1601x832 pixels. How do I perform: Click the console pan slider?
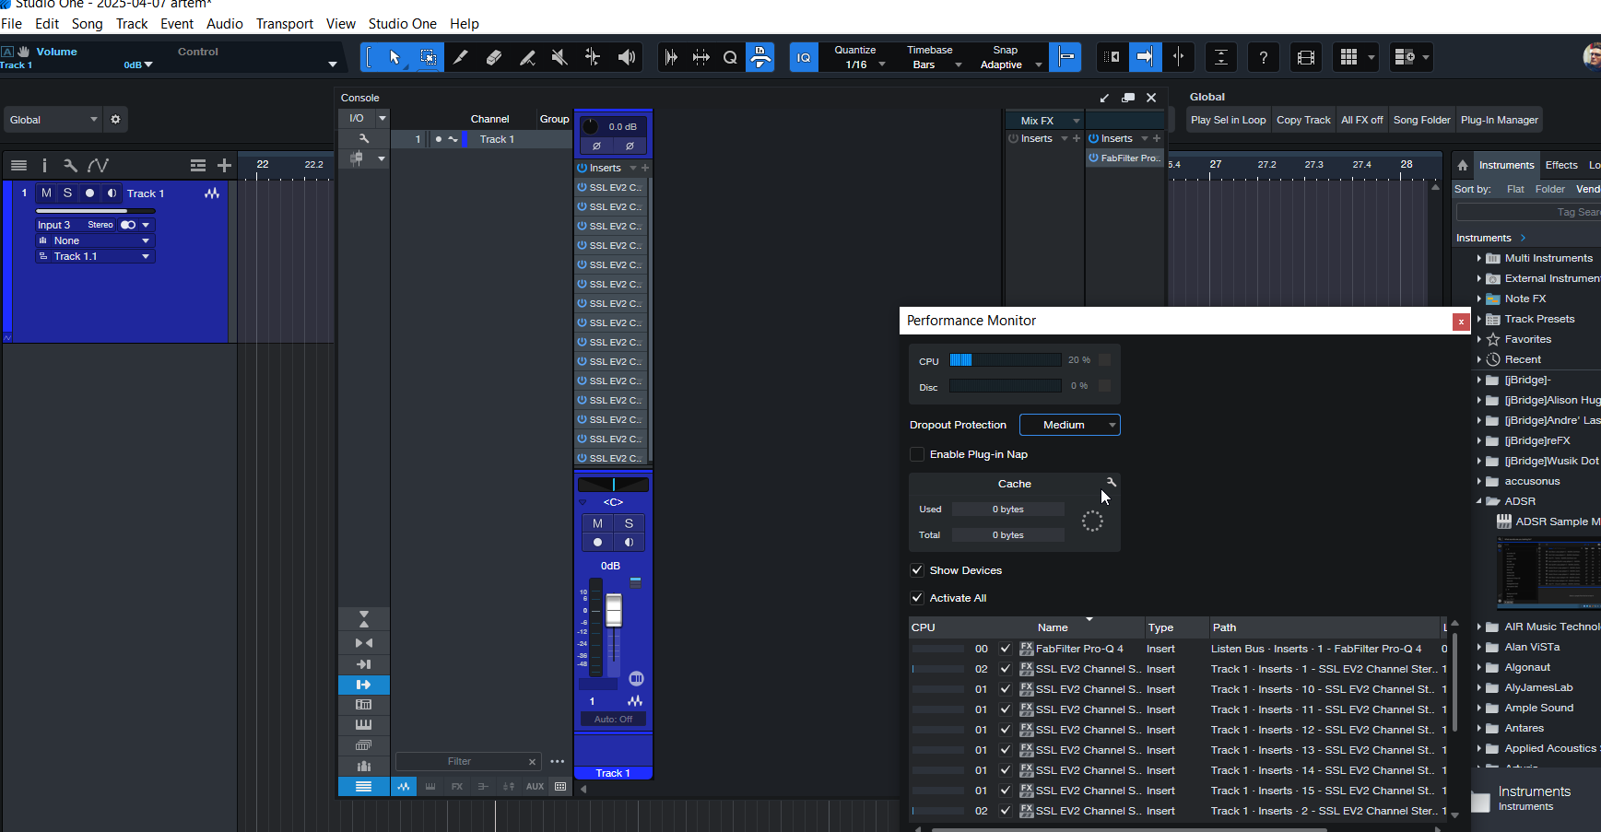tap(613, 485)
